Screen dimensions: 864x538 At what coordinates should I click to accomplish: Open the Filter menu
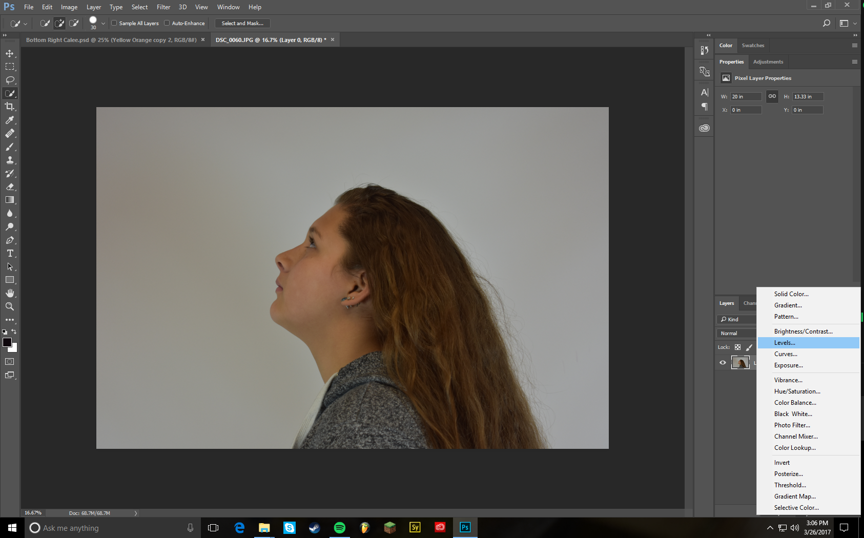tap(163, 7)
